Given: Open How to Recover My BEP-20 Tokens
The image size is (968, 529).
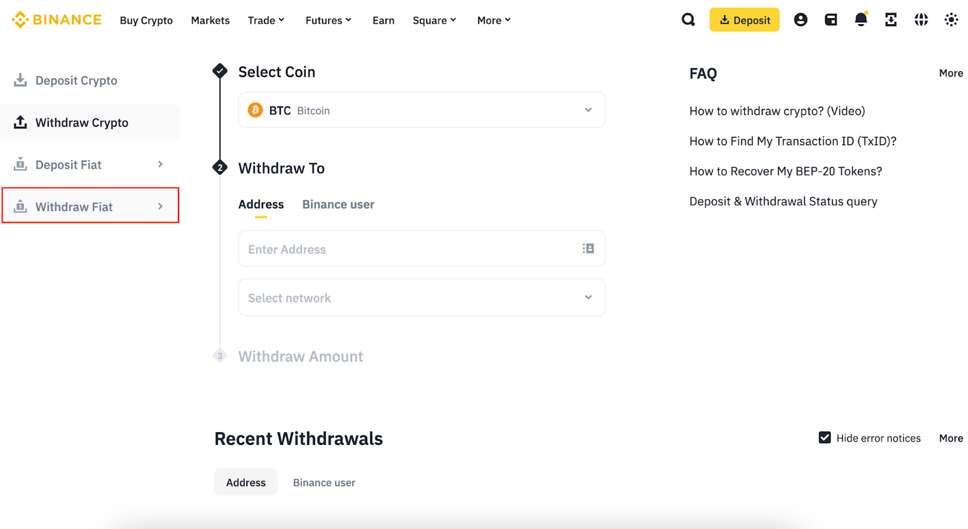Looking at the screenshot, I should click(786, 172).
